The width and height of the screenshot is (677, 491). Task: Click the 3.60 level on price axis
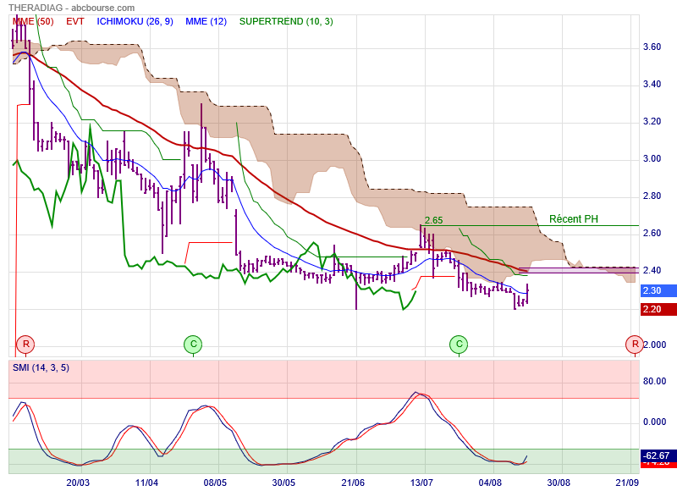point(652,47)
